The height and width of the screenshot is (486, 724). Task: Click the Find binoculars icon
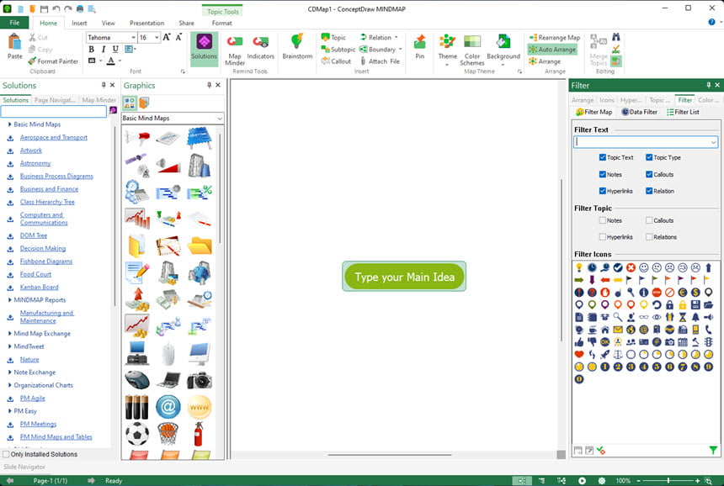[616, 37]
